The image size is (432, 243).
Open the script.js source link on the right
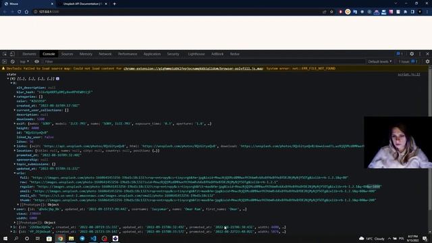pos(409,74)
